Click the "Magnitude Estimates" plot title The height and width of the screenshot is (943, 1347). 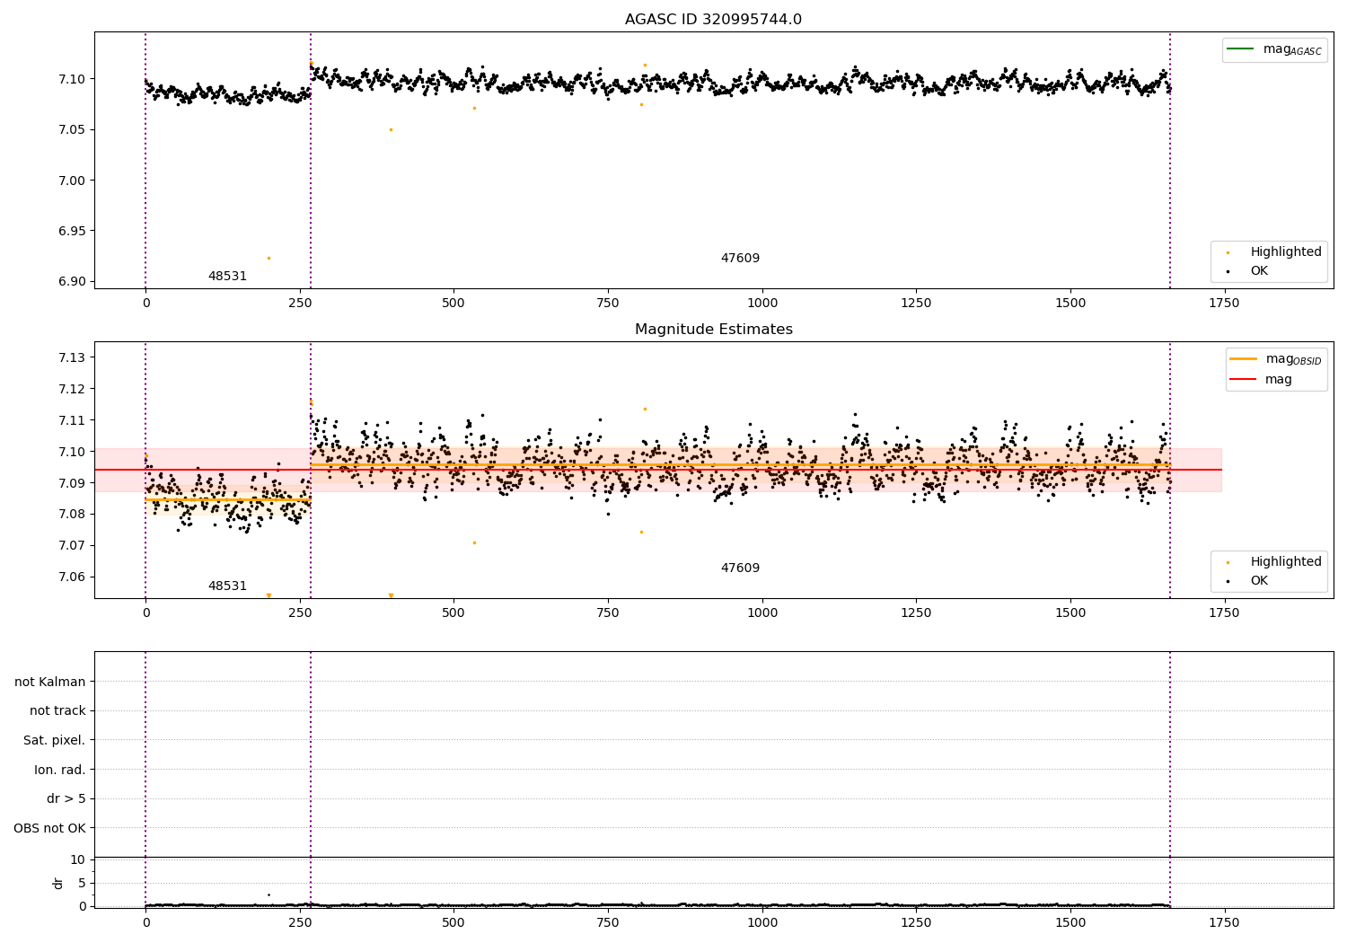click(713, 330)
